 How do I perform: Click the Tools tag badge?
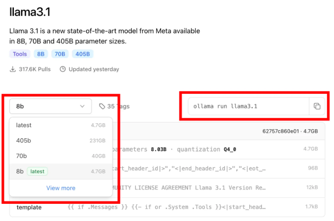tap(20, 54)
